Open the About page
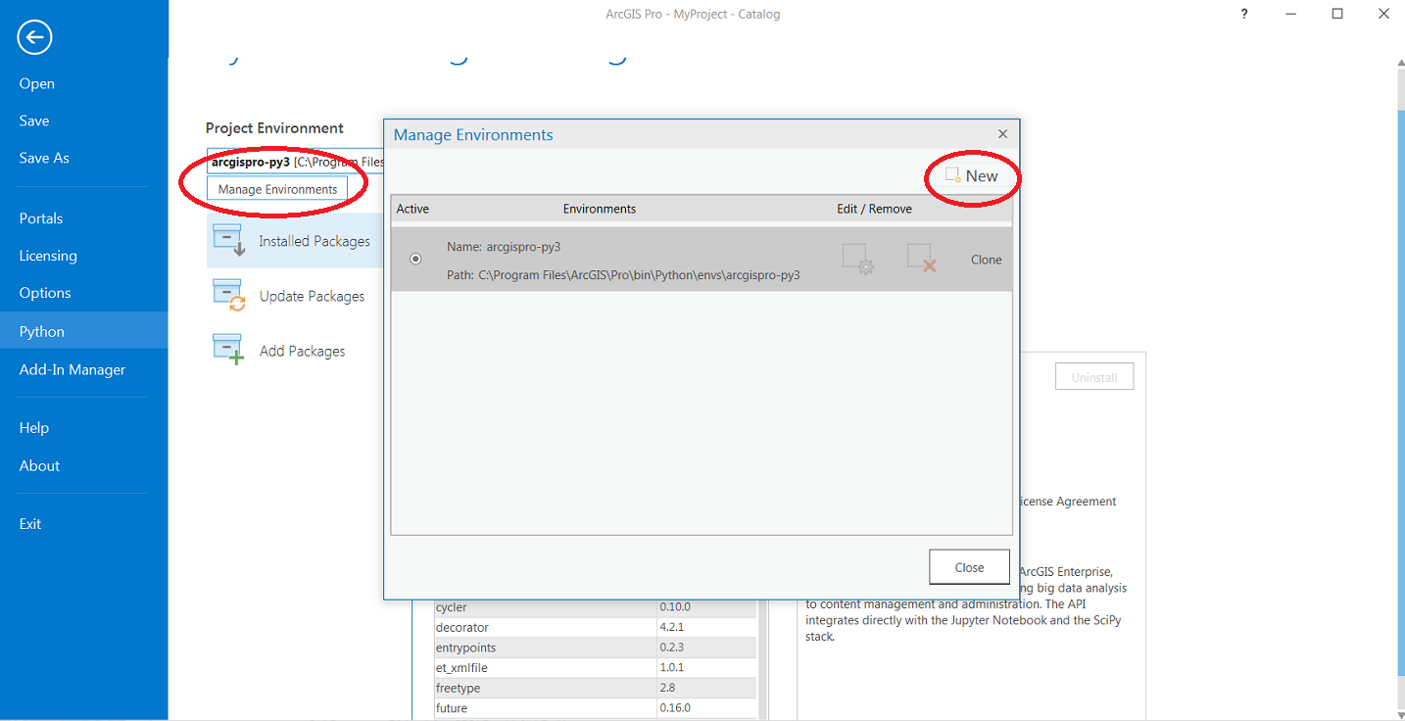1405x721 pixels. 39,465
